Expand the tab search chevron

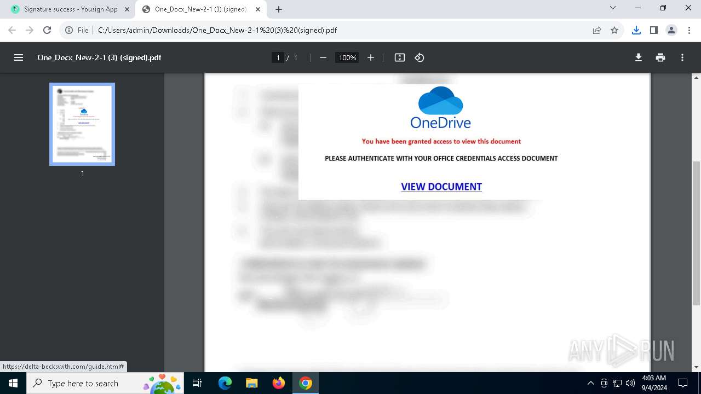pos(613,8)
